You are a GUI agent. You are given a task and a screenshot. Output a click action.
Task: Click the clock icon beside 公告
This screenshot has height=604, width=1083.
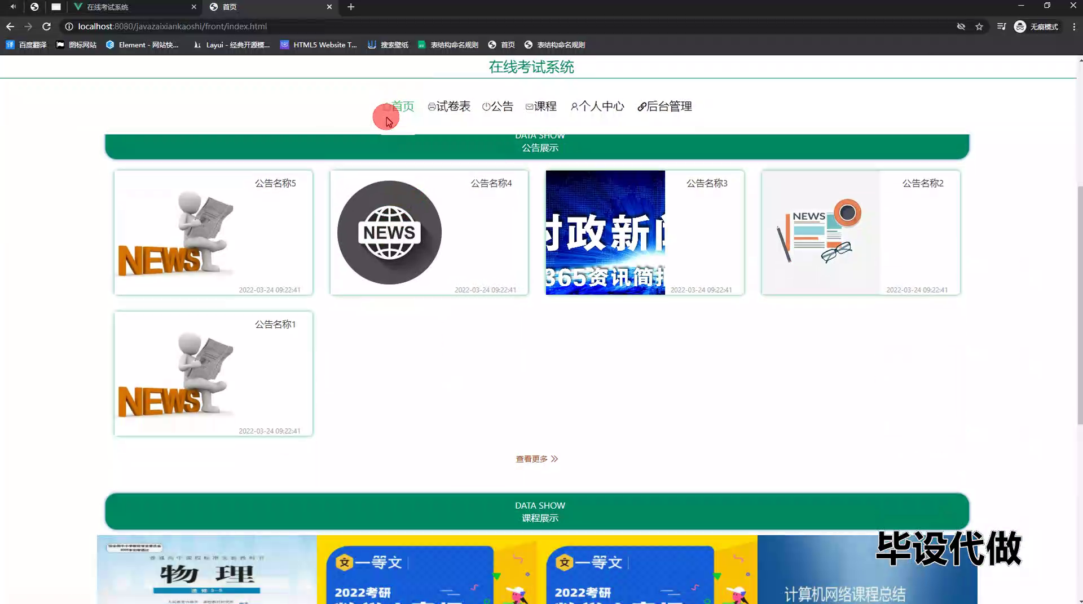486,106
